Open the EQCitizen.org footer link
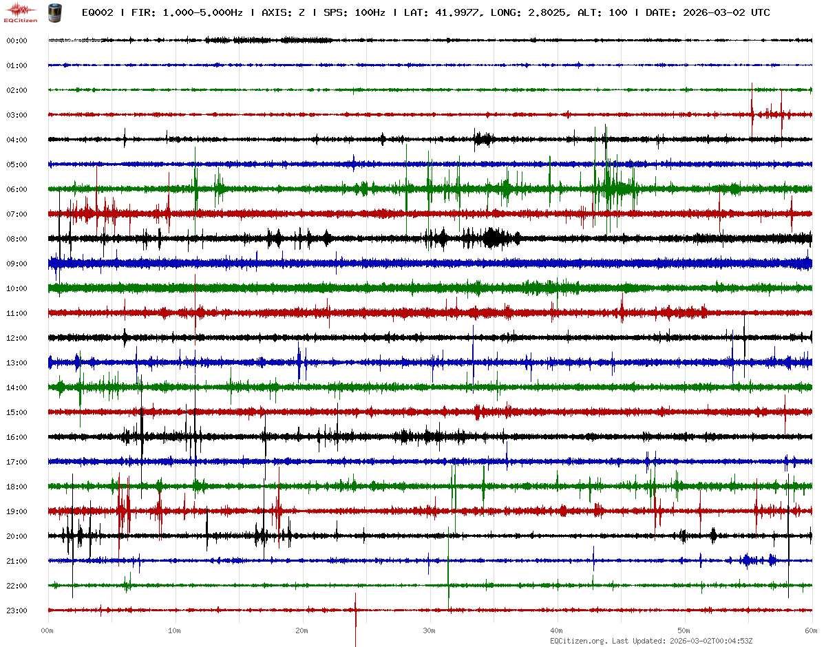This screenshot has height=647, width=826. click(x=579, y=641)
